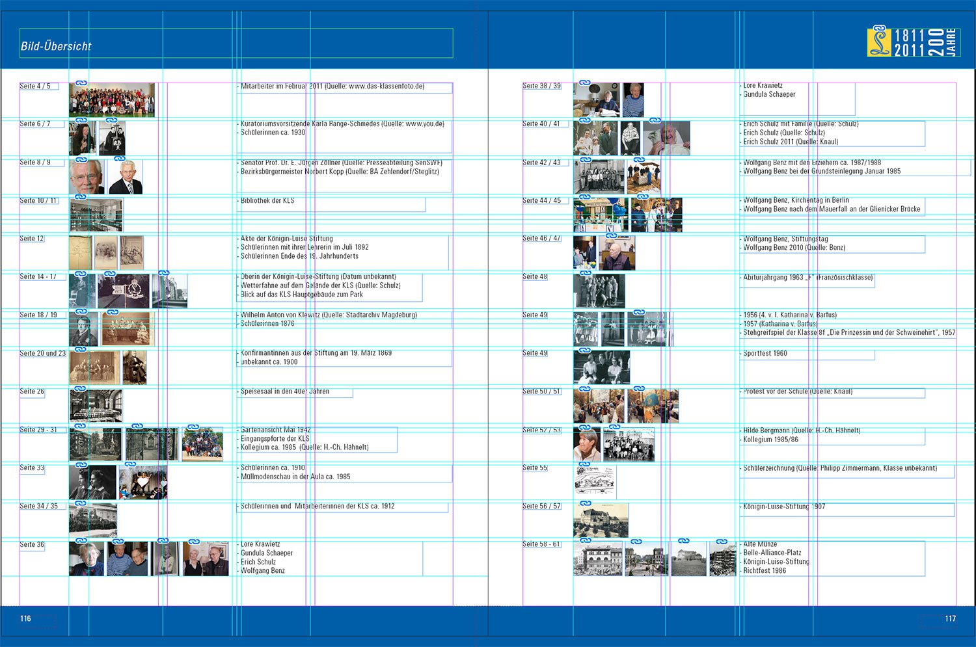Screen dimensions: 976x647
Task: Select the Seite 12 Akte document thumbnail
Action: tap(81, 253)
